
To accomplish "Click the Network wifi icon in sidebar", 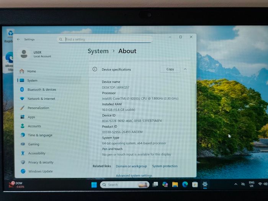I will pos(22,99).
